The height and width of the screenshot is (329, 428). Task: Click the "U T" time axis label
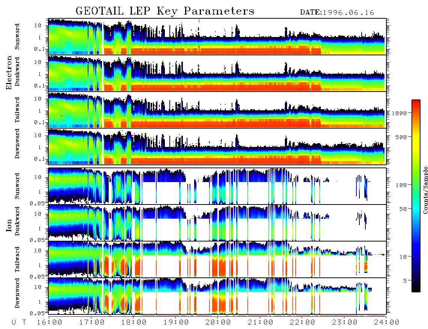[x=19, y=323]
